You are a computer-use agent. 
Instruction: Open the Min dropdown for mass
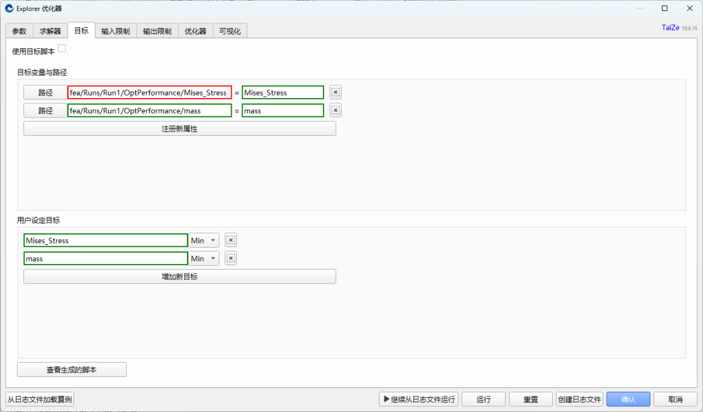tap(203, 258)
